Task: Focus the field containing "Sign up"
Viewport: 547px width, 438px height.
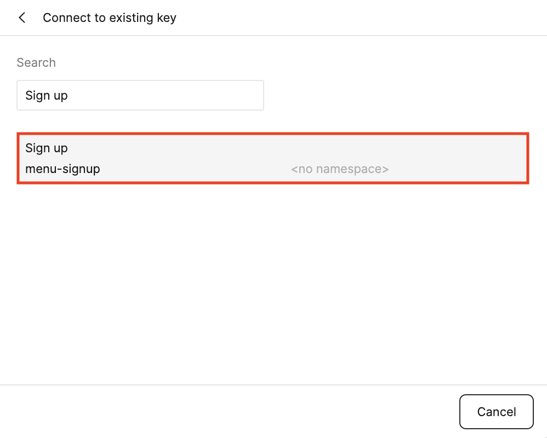Action: tap(140, 95)
